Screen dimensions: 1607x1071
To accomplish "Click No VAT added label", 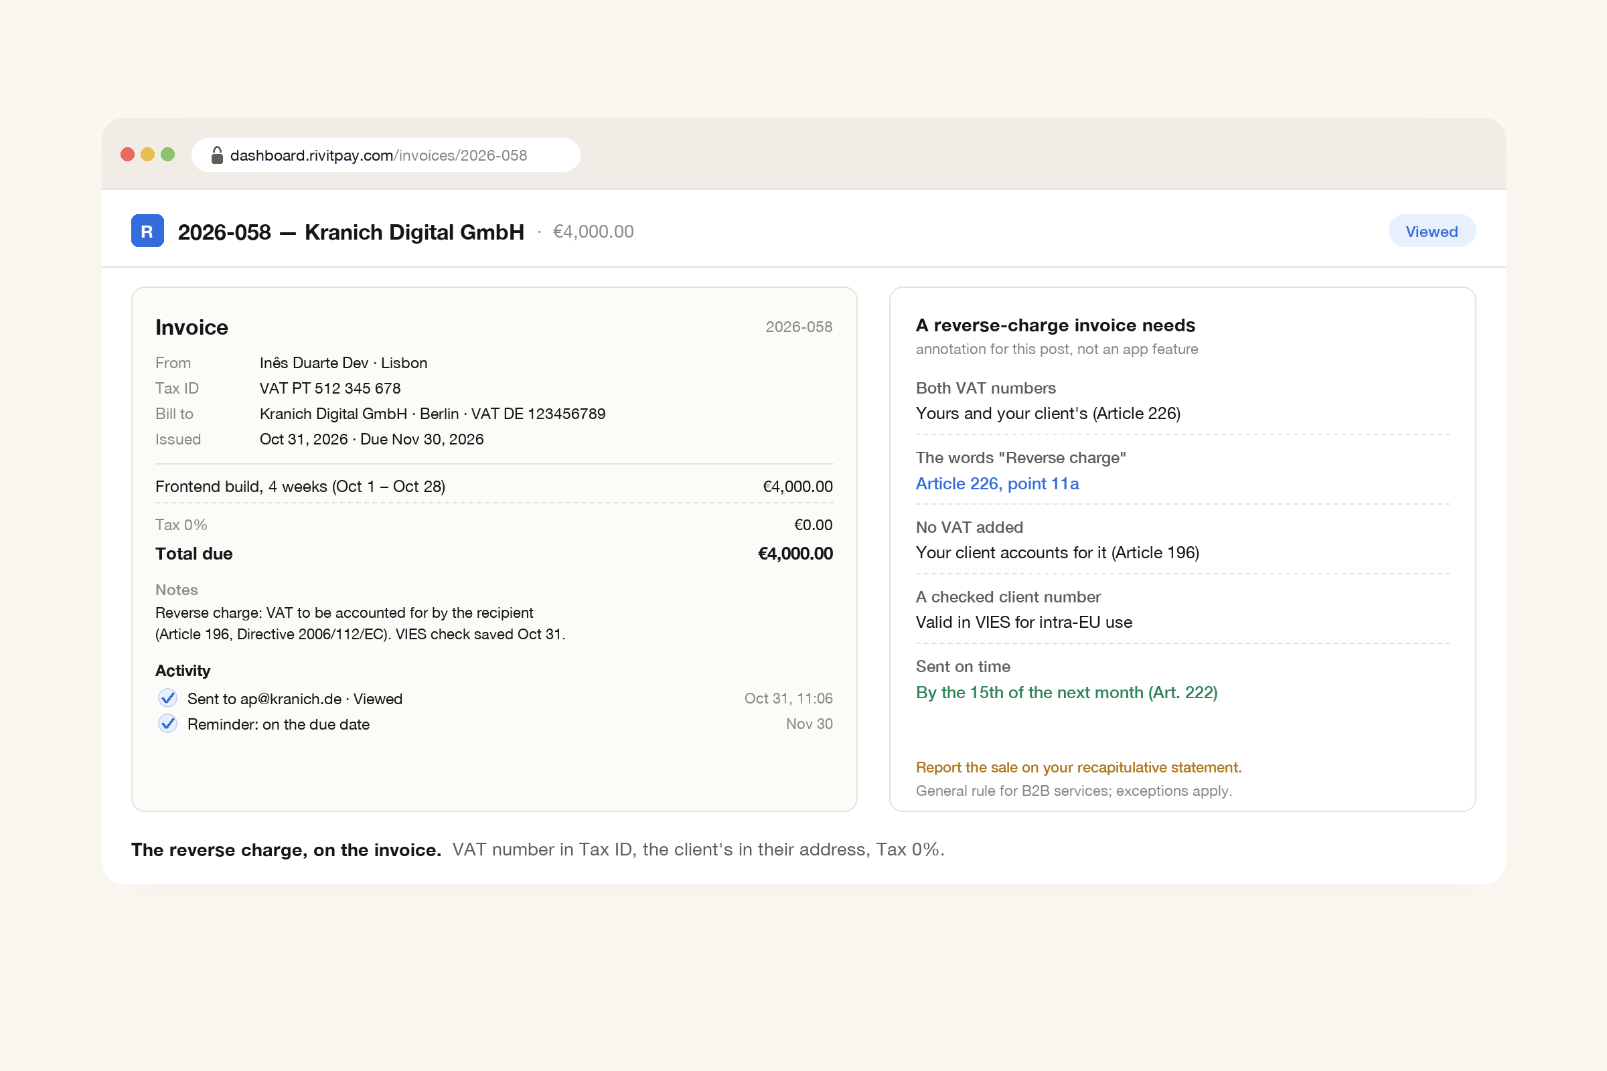I will (970, 527).
